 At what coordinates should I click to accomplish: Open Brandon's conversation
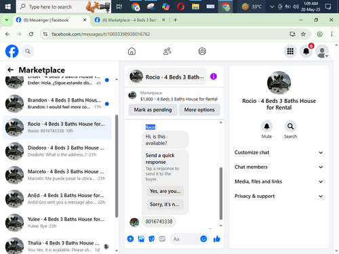click(57, 104)
